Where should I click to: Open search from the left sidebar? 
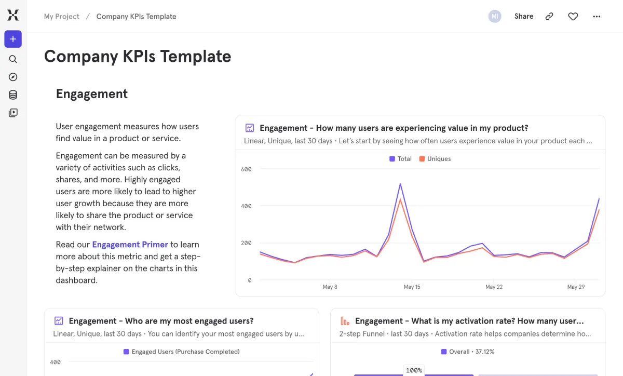click(13, 59)
